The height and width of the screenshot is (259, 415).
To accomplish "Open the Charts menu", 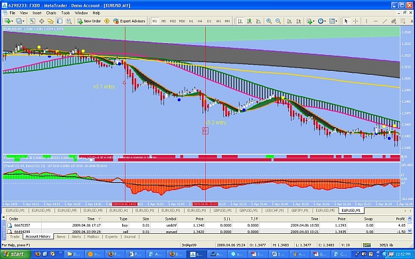I will pos(51,13).
